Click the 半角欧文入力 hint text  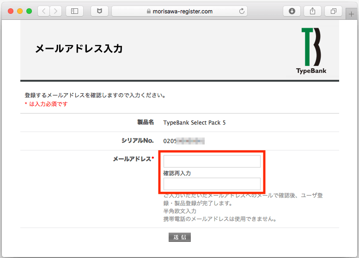click(180, 211)
